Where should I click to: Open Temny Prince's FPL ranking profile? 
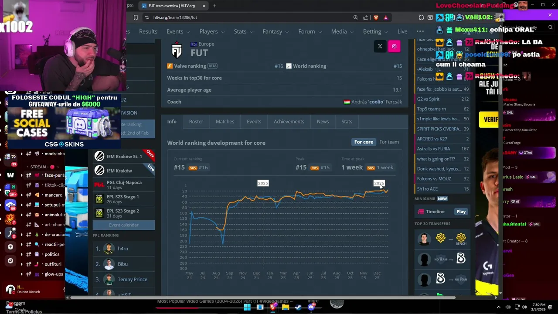(x=132, y=279)
